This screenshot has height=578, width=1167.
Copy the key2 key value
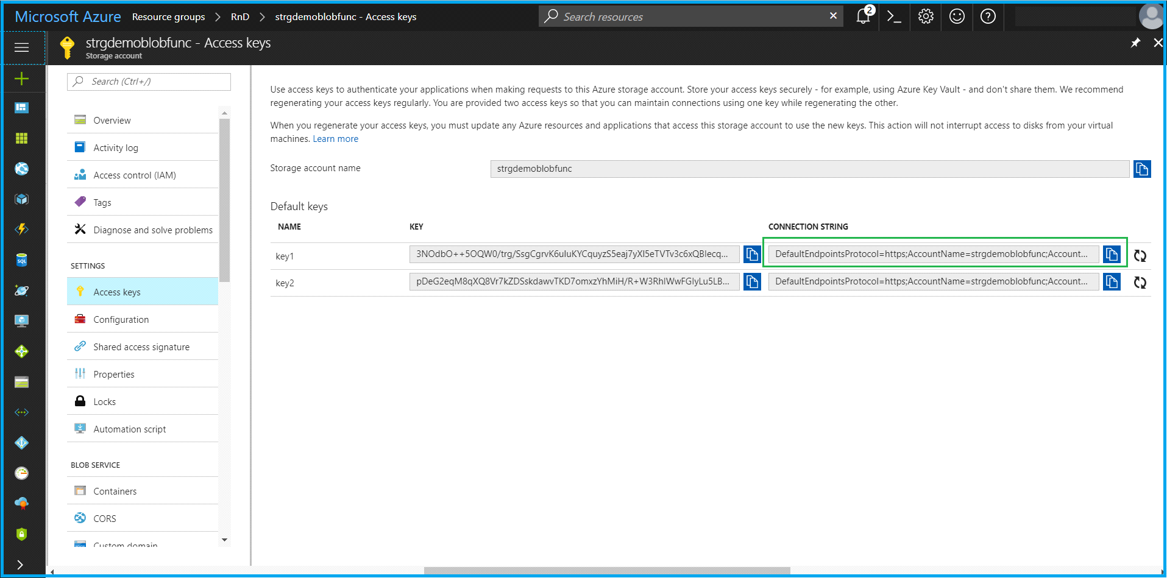click(752, 281)
